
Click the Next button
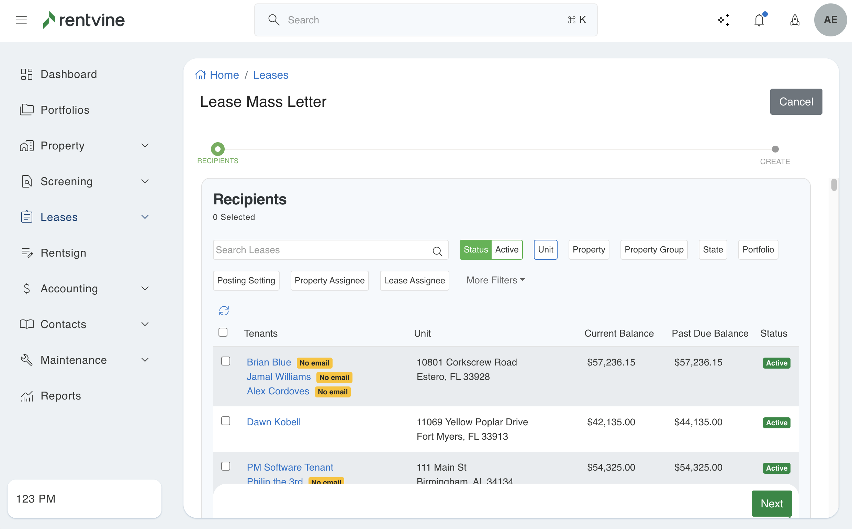pos(772,503)
